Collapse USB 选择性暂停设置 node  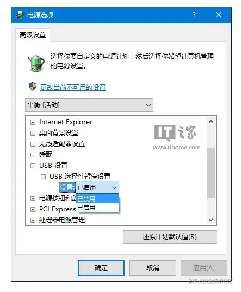click(43, 177)
